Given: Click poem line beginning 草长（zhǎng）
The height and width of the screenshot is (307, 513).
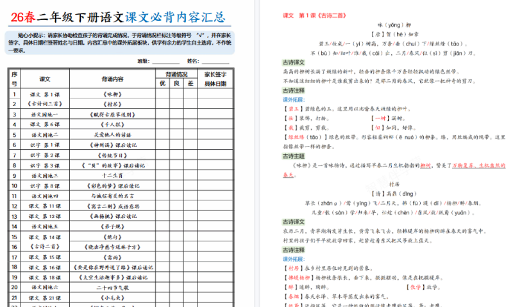Looking at the screenshot, I should click(394, 203).
